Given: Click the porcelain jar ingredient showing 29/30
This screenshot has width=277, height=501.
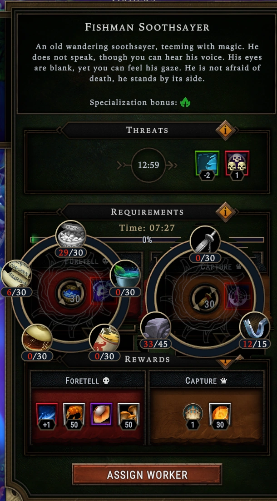Looking at the screenshot, I should pos(70,235).
